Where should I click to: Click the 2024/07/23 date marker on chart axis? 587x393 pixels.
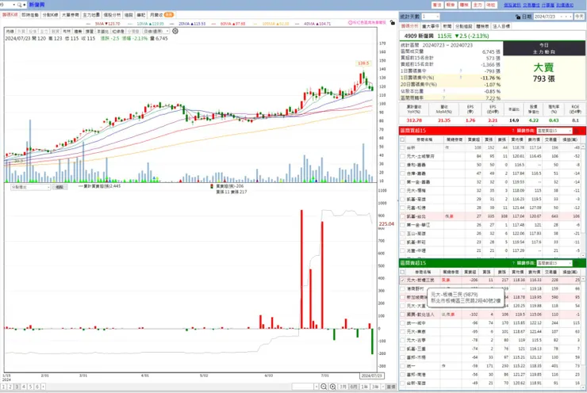(371, 376)
